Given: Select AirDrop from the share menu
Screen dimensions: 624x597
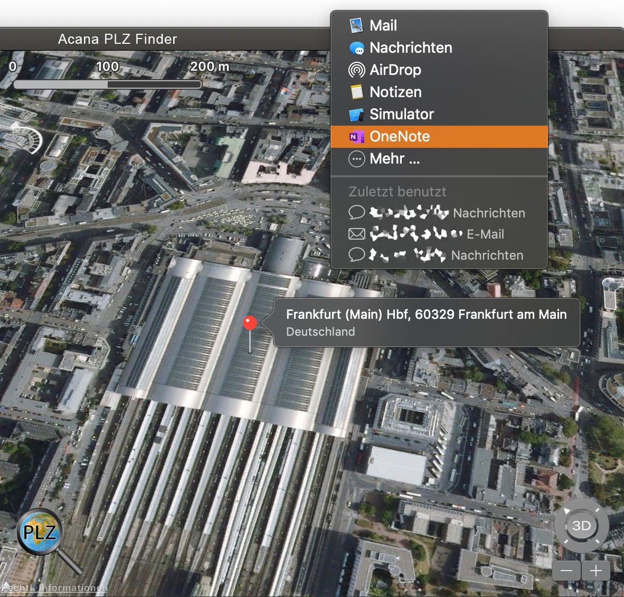Looking at the screenshot, I should [x=439, y=70].
